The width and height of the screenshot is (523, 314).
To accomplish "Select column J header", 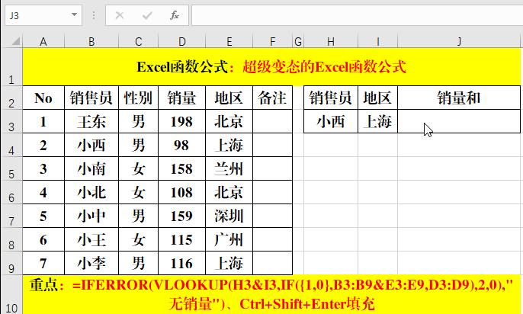I will click(459, 42).
